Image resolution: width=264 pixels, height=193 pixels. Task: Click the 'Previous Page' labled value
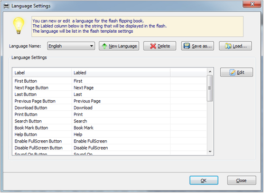pos(87,101)
